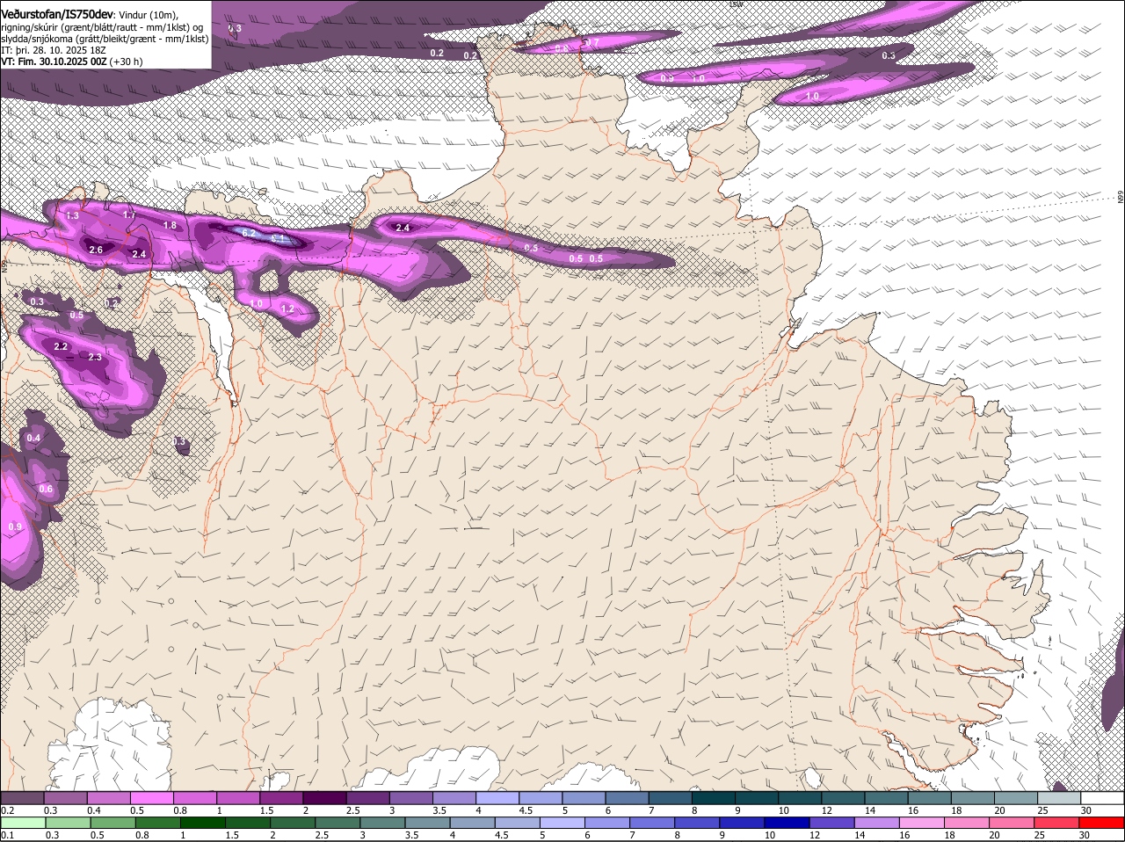1125x842 pixels.
Task: Click the 1.3 precipitation value on the map
Action: click(x=72, y=215)
